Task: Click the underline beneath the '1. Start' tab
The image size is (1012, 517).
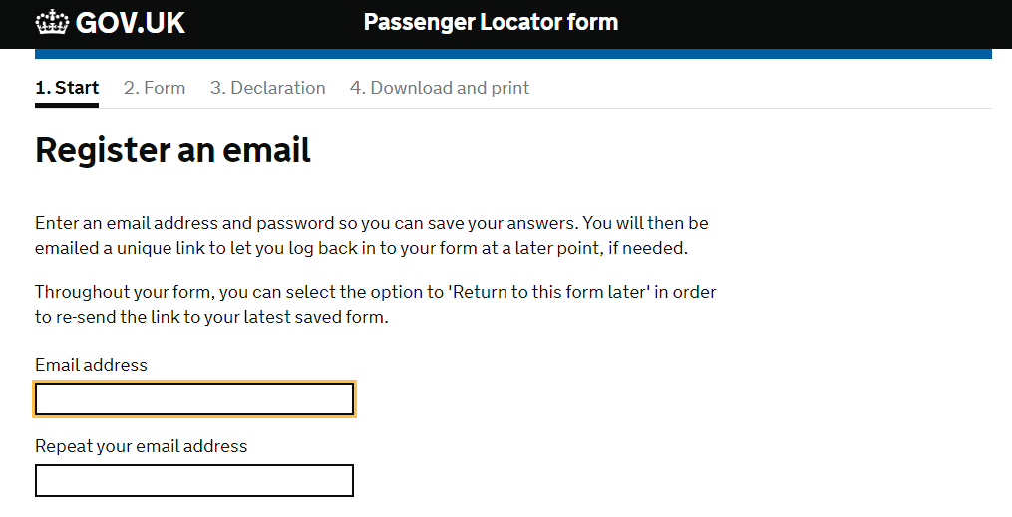Action: (67, 104)
